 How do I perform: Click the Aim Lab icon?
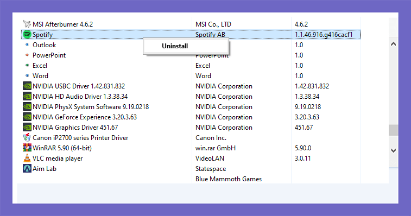tap(27, 168)
